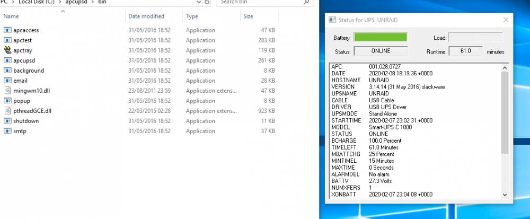
Task: Expand the apcupsd breadcrumb chevron
Action: click(94, 2)
